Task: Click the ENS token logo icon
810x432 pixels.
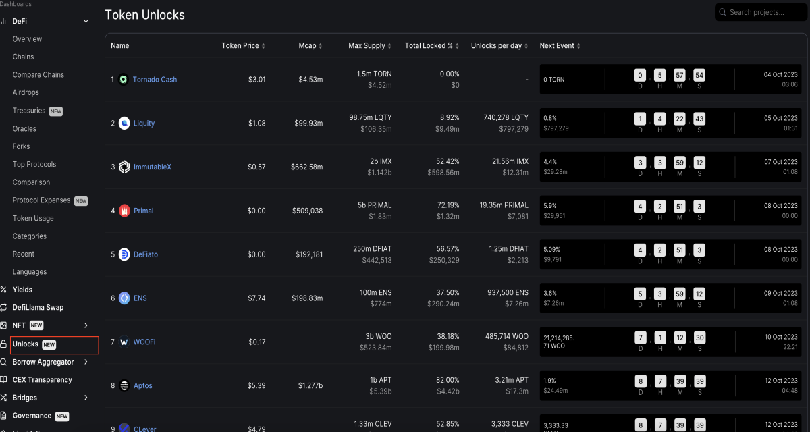Action: click(x=124, y=298)
